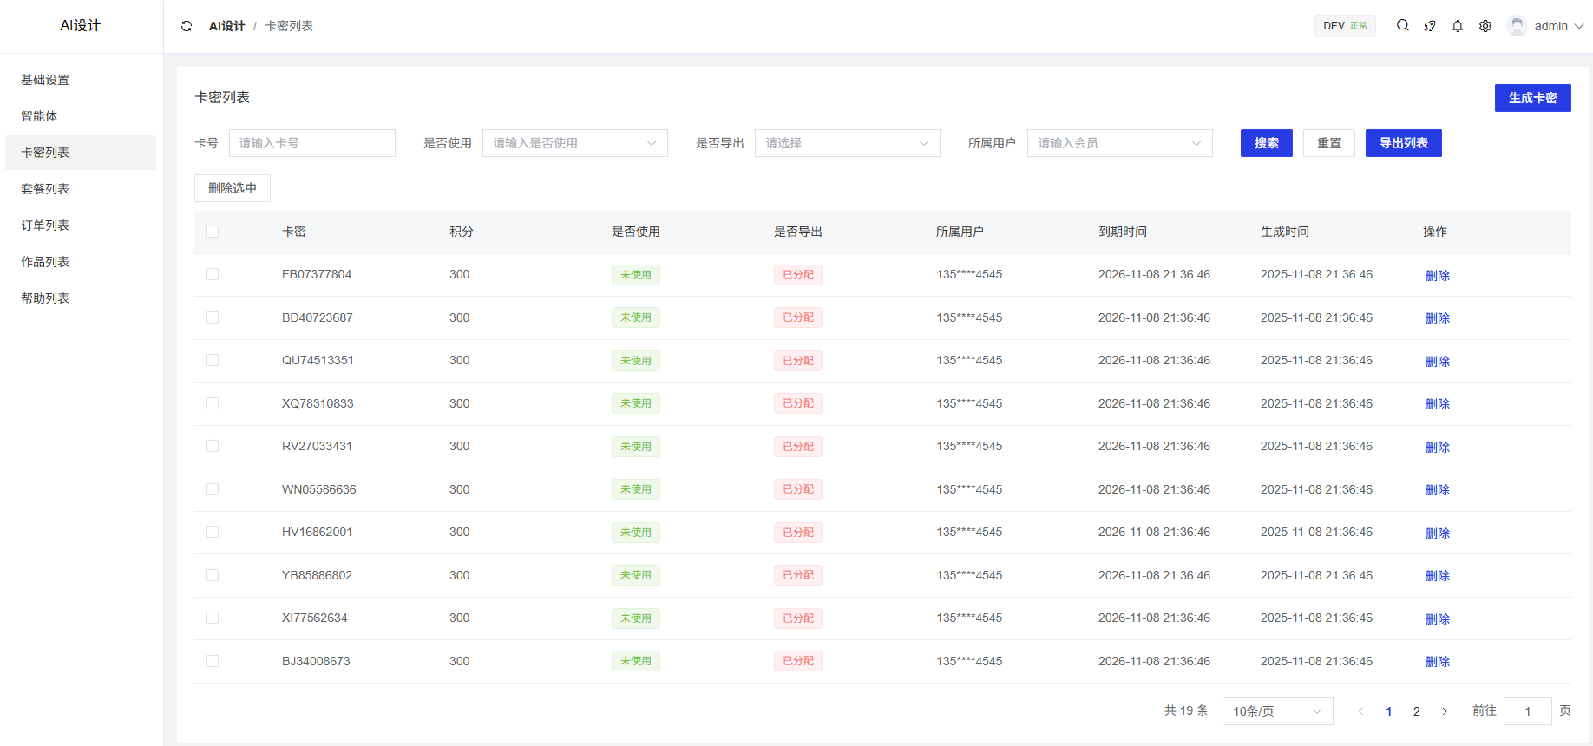Open the 10条/页 page size selector
This screenshot has height=746, width=1593.
click(x=1276, y=711)
